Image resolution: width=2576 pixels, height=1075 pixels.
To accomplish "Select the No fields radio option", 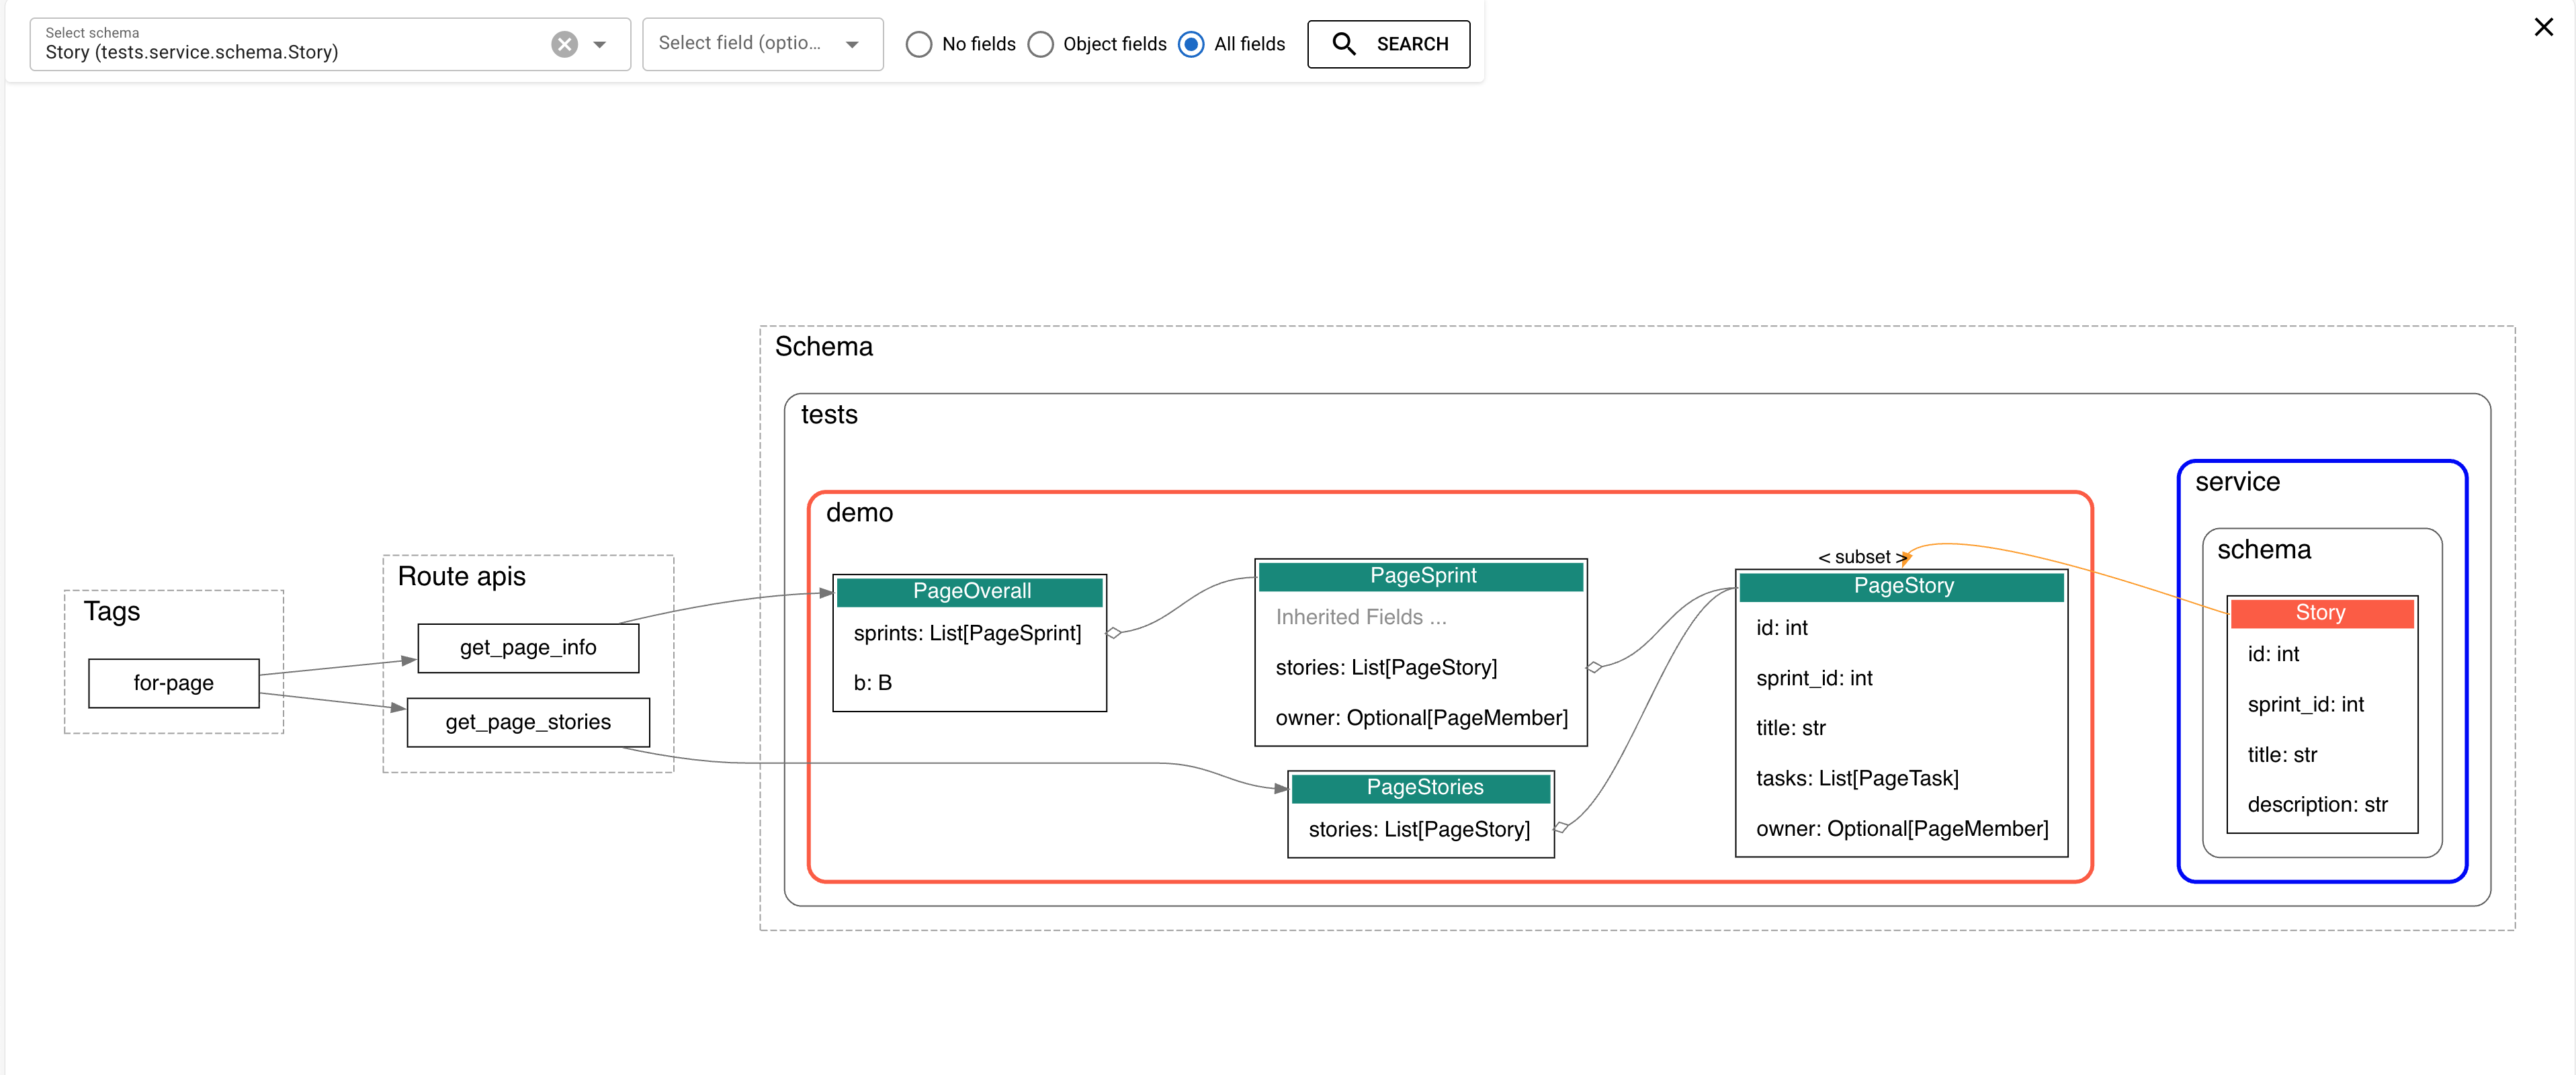I will [918, 44].
